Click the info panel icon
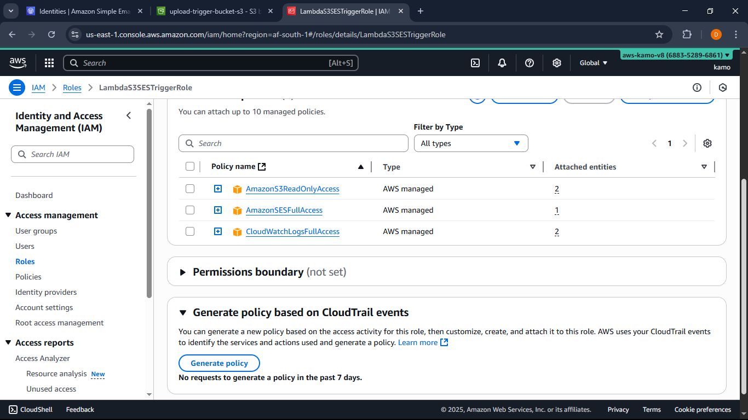748x420 pixels. [697, 87]
